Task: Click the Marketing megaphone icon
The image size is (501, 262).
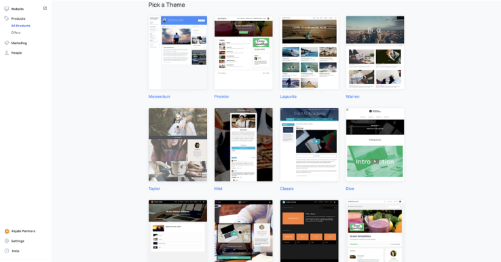Action: pos(6,43)
